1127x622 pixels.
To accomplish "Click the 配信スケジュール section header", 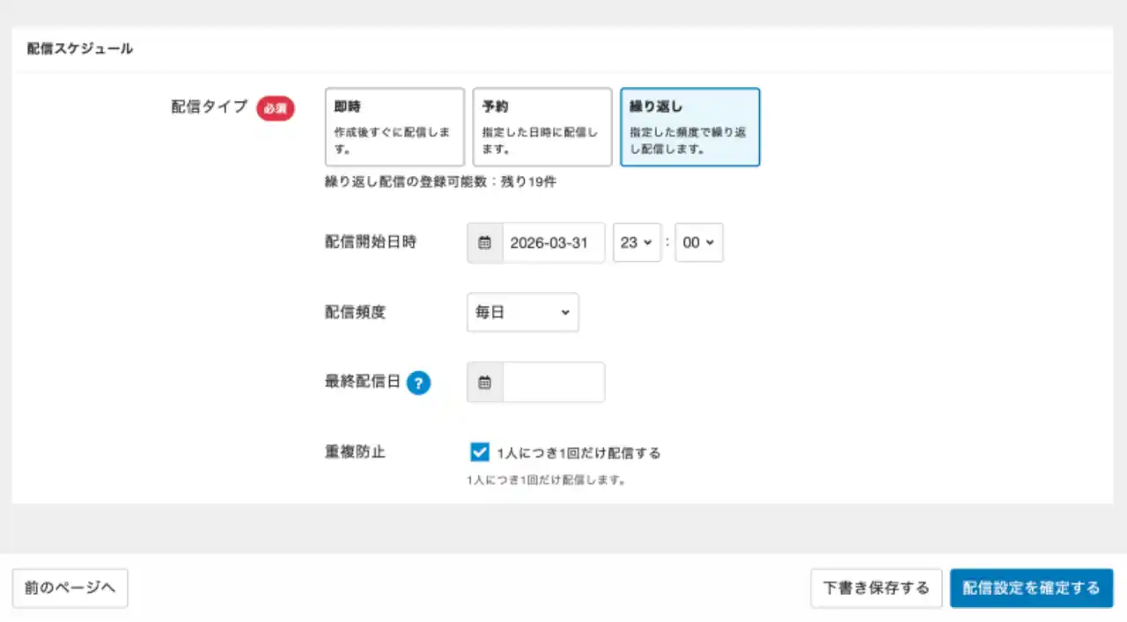I will [x=80, y=49].
